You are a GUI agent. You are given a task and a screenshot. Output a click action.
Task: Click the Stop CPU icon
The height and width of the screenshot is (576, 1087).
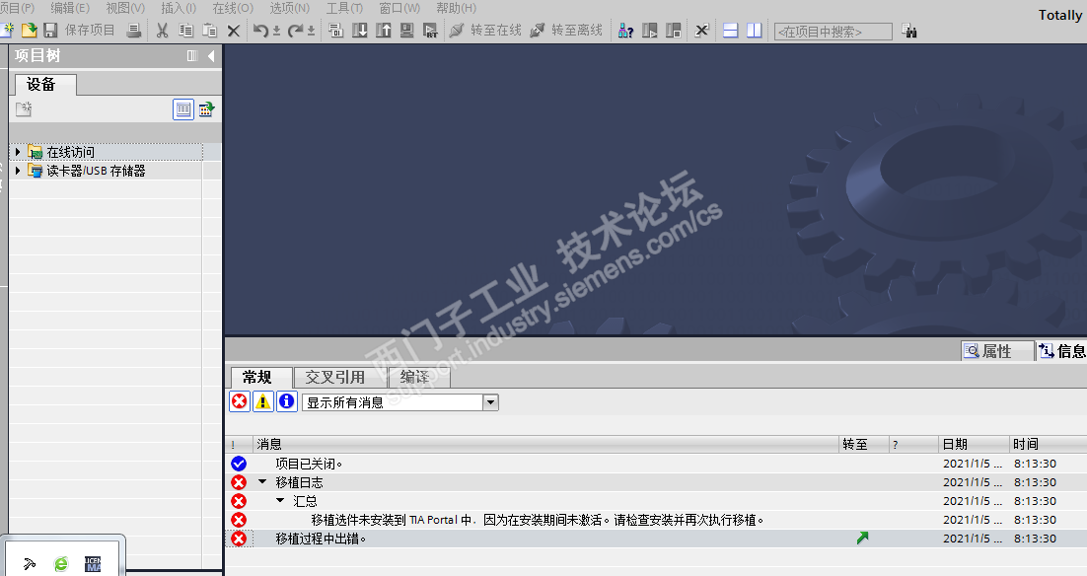pyautogui.click(x=673, y=30)
